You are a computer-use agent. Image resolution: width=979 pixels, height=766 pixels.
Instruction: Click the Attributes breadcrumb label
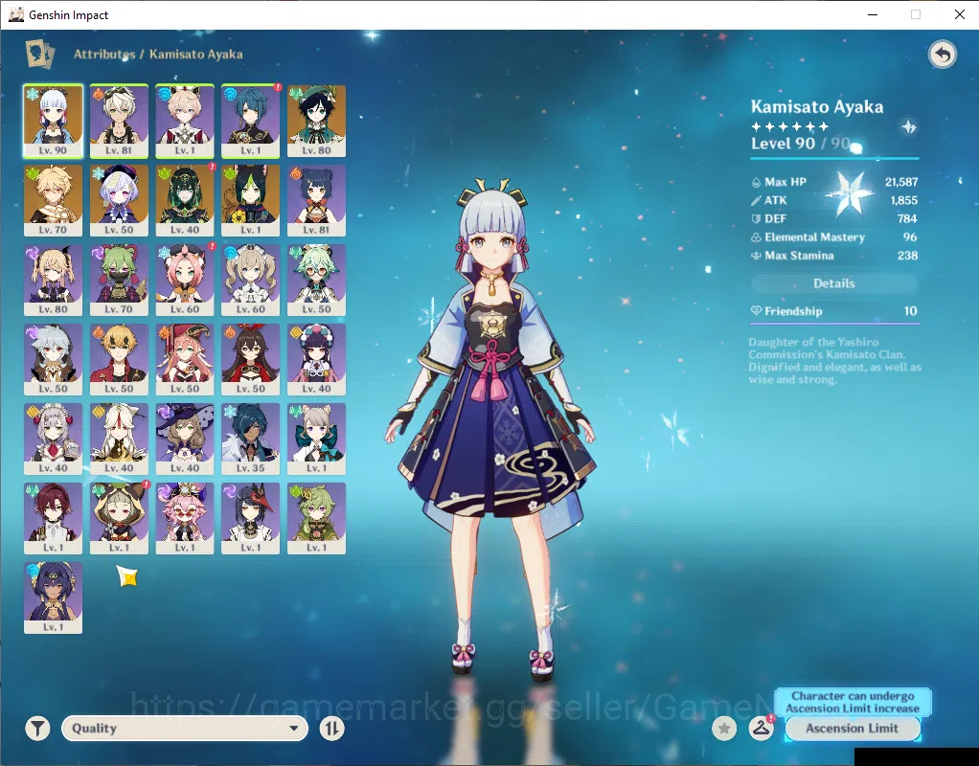coord(104,55)
